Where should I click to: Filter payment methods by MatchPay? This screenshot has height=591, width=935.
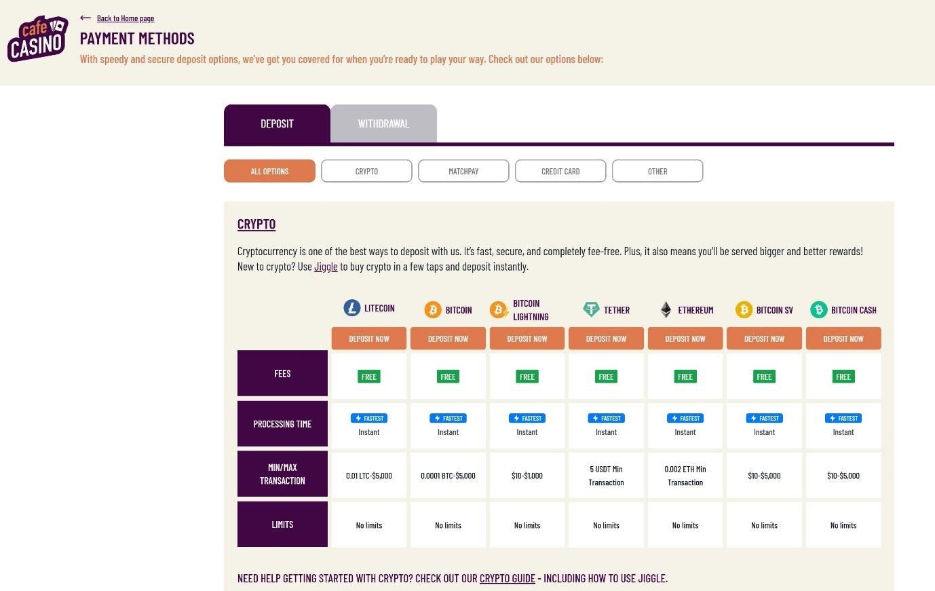[463, 171]
